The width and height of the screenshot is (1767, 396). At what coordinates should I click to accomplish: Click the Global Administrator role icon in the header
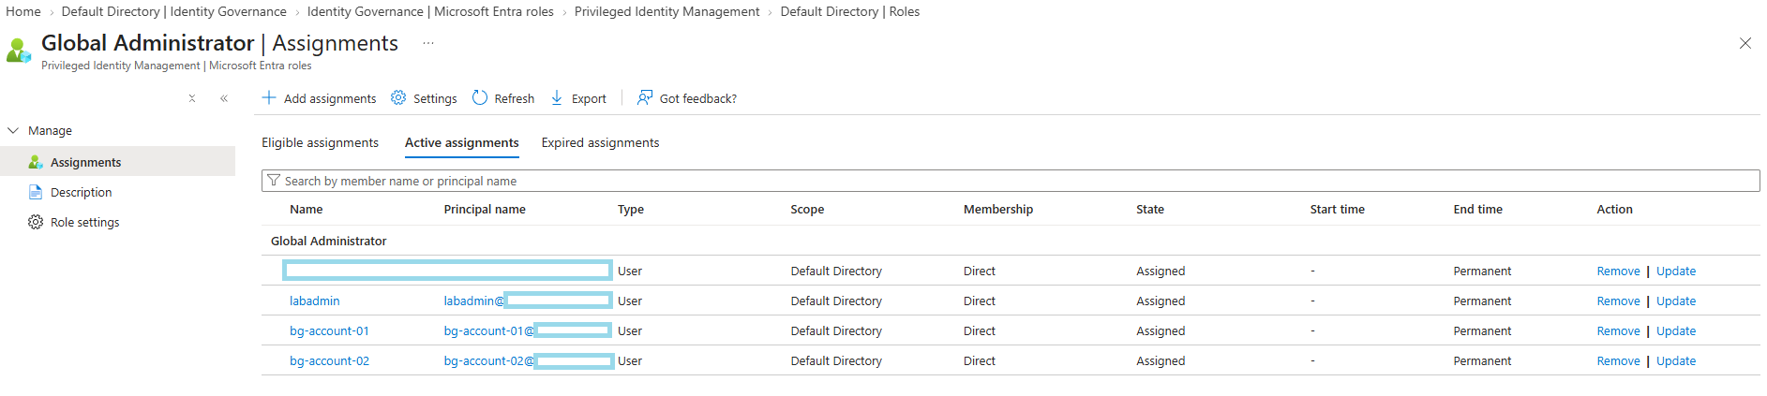coord(19,50)
